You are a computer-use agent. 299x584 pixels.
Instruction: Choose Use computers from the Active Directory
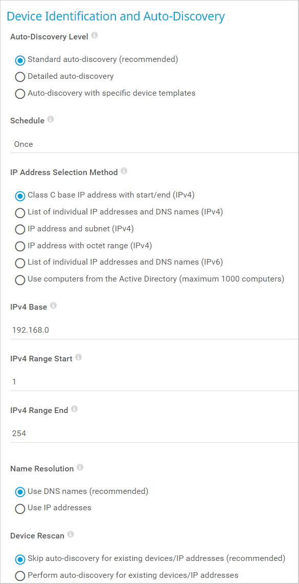point(150,279)
